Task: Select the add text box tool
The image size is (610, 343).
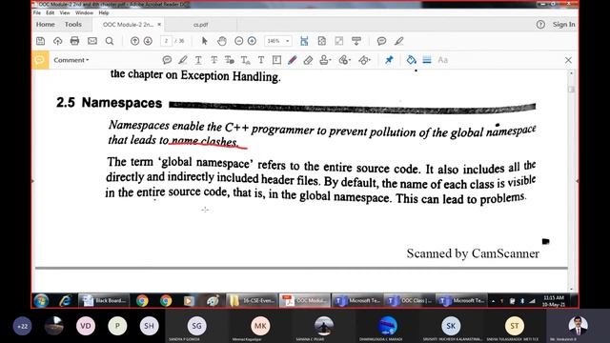Action: click(276, 60)
